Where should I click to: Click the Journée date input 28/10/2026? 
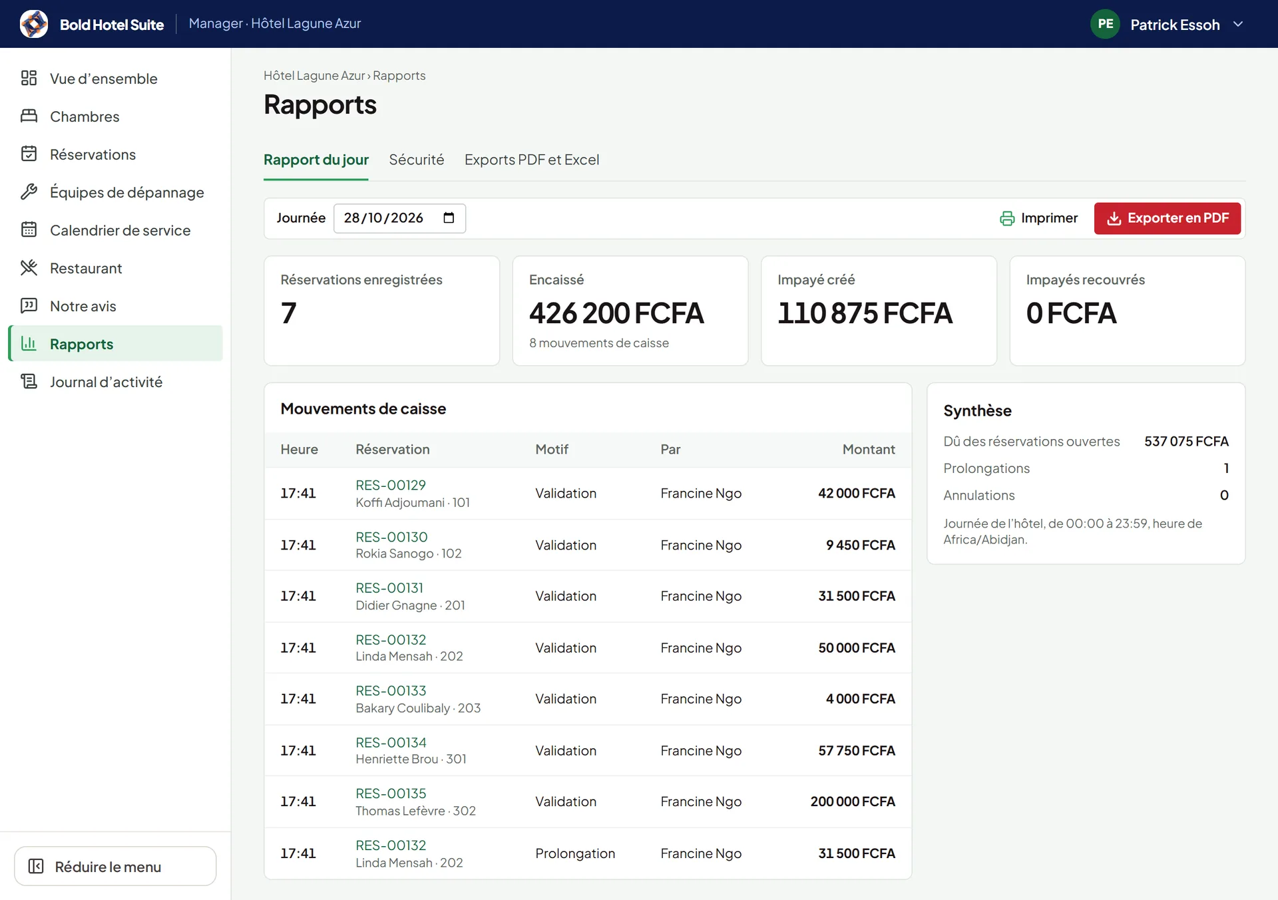point(399,218)
